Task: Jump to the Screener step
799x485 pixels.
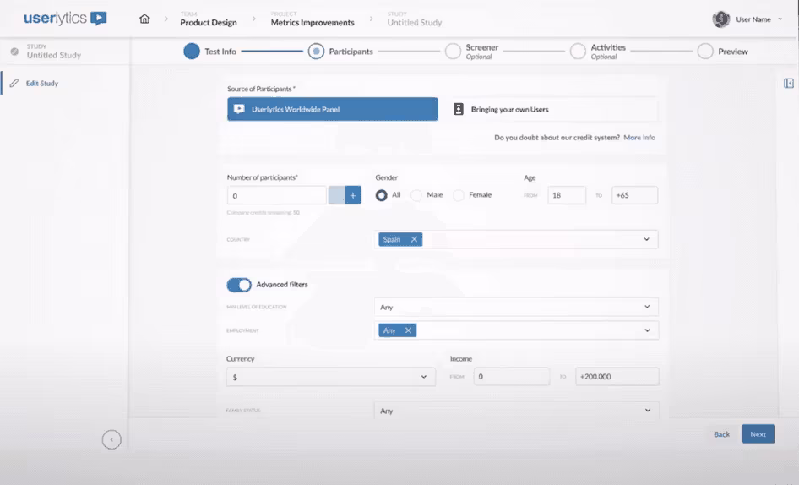Action: coord(472,52)
